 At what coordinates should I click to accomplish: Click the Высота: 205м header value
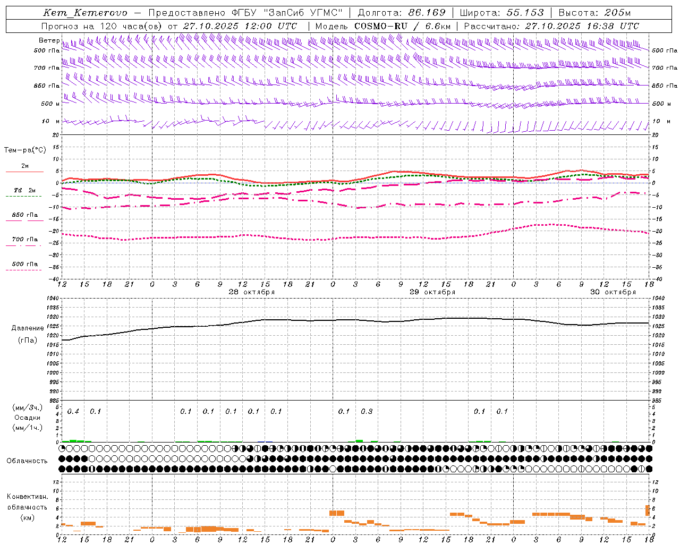click(594, 13)
